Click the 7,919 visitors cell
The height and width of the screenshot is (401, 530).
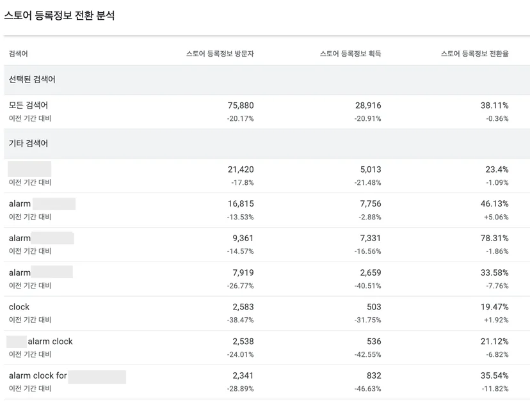[243, 272]
